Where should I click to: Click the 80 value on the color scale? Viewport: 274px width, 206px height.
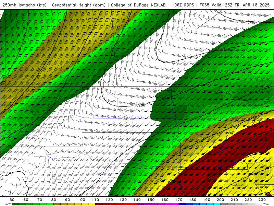[54, 200]
